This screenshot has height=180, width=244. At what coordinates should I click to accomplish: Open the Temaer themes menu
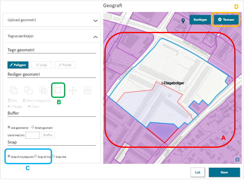click(226, 20)
